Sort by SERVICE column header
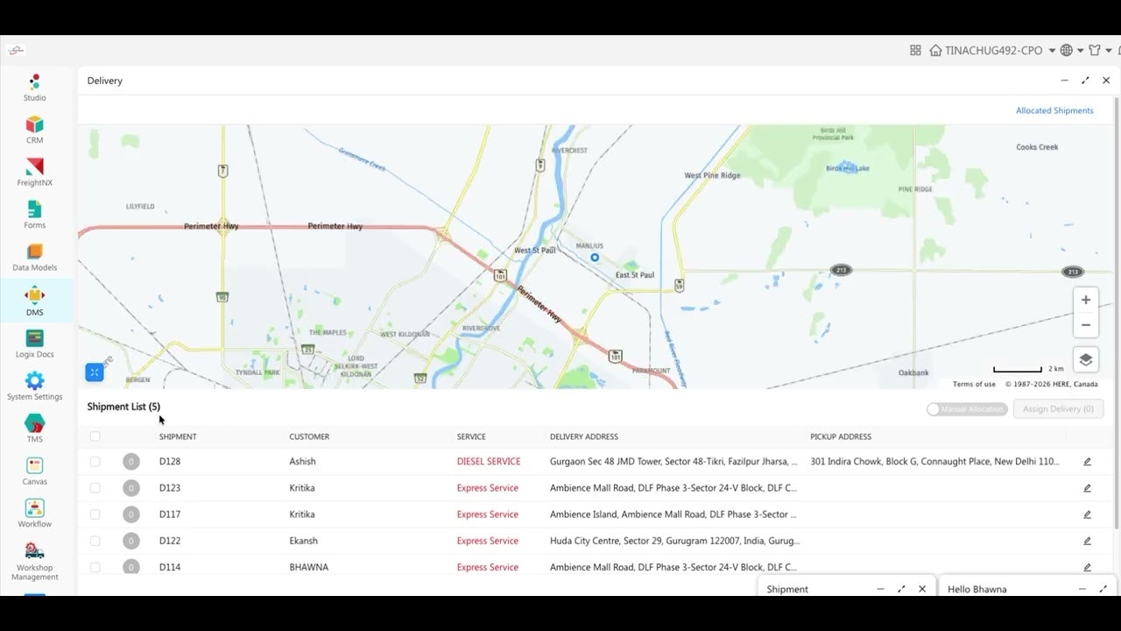 (471, 436)
